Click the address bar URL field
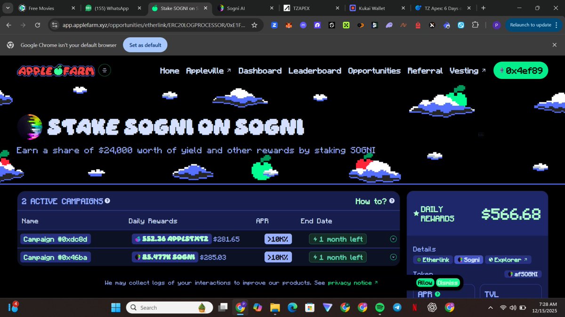Screen dimensions: 565x317 [153, 25]
